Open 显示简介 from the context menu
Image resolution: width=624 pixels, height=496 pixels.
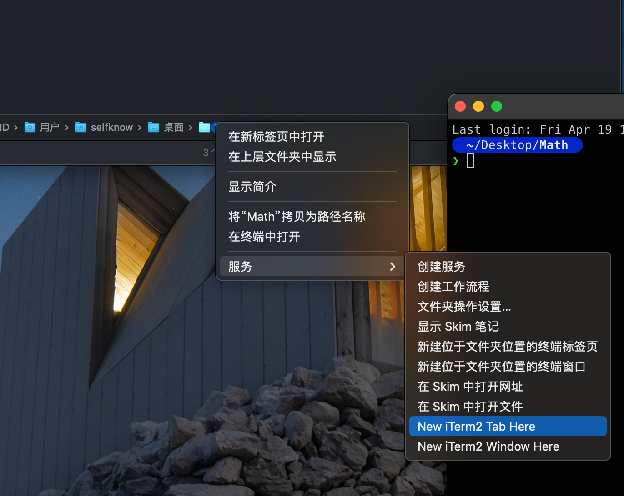click(x=252, y=187)
